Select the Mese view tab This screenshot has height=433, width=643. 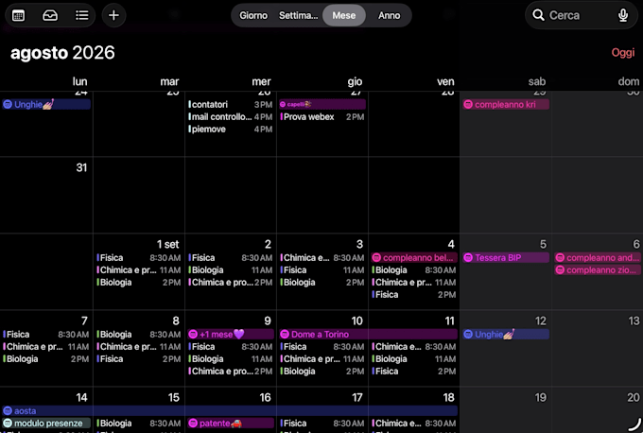343,15
